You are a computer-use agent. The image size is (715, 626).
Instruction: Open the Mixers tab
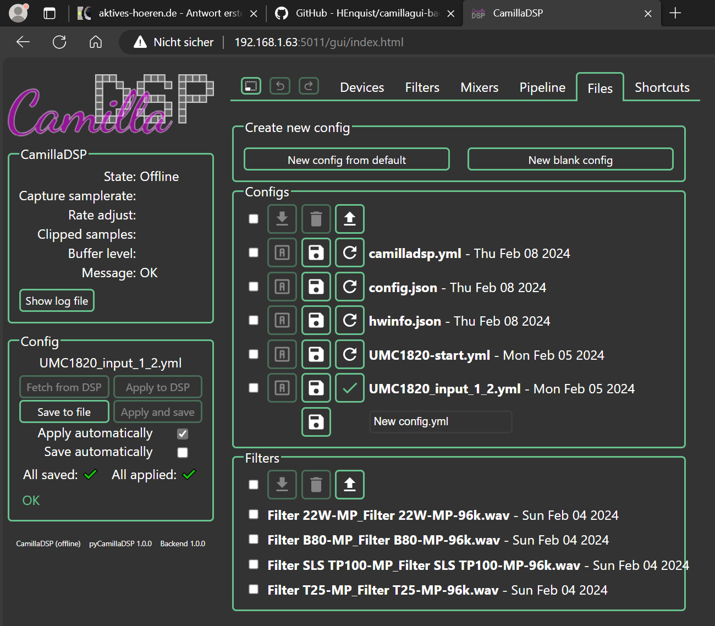pyautogui.click(x=480, y=87)
